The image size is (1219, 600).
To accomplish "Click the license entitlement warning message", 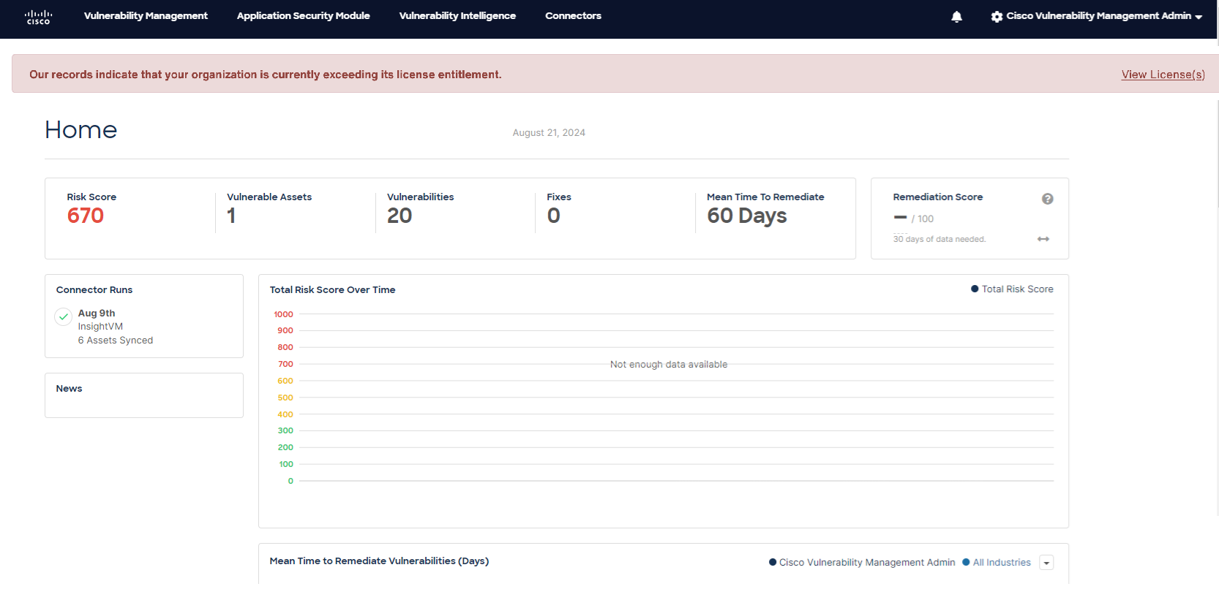I will coord(266,75).
